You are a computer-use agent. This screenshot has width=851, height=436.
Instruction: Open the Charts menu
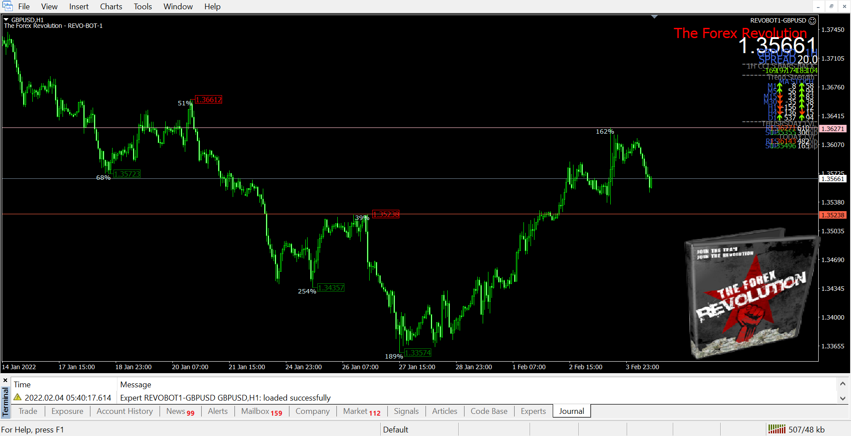(x=111, y=7)
